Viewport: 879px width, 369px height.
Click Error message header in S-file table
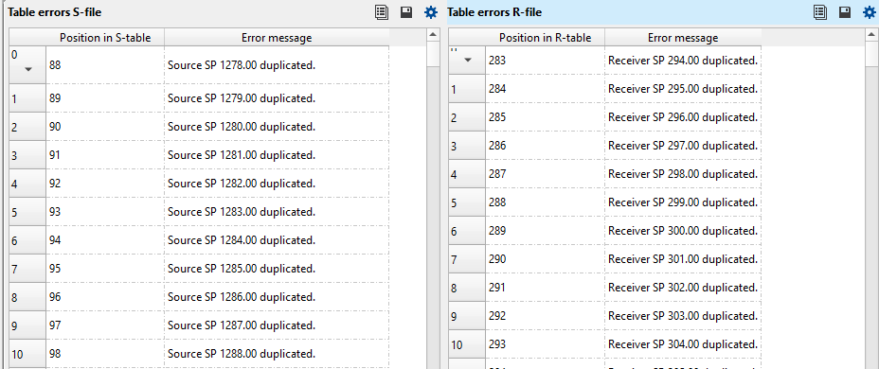277,38
